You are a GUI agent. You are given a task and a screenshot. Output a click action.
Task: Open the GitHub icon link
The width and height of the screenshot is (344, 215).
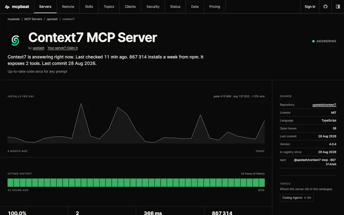(326, 6)
